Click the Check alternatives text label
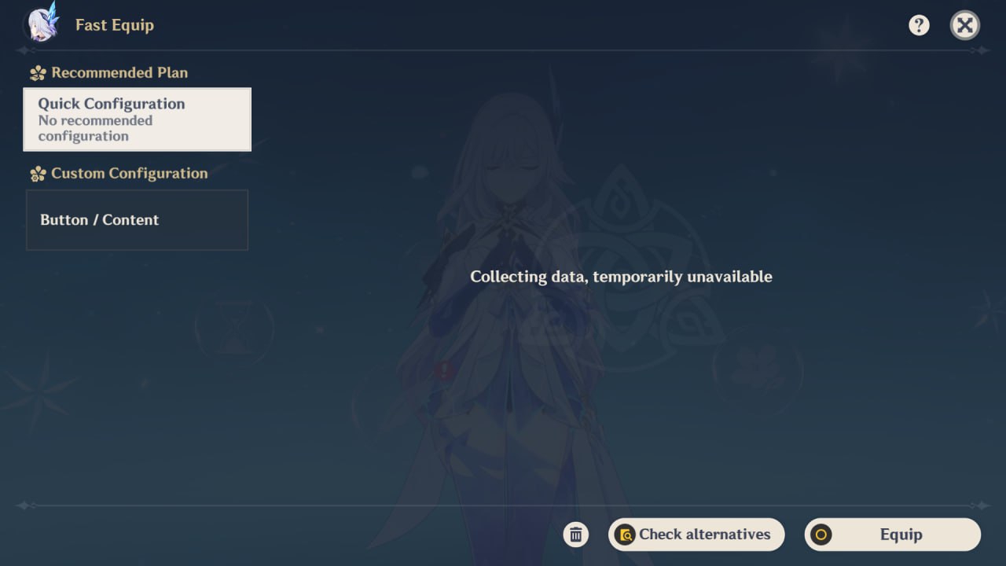Image resolution: width=1006 pixels, height=566 pixels. 705,535
